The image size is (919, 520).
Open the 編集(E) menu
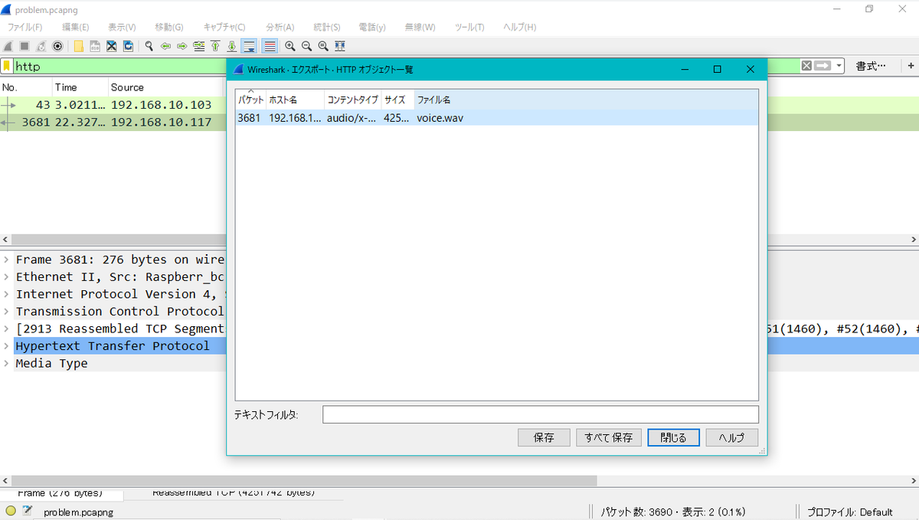click(x=75, y=27)
